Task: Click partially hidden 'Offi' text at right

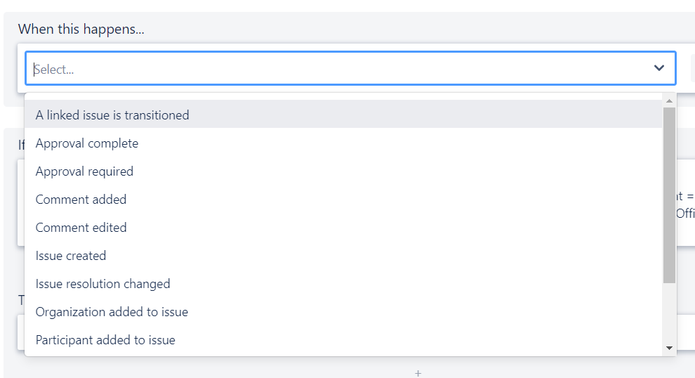Action: 686,214
